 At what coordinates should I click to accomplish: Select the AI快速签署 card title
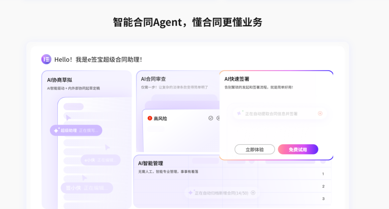click(x=237, y=79)
